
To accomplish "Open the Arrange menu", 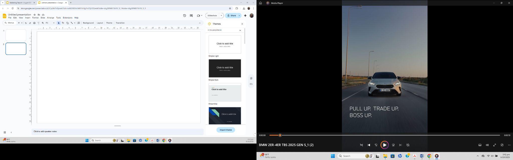I will (x=50, y=18).
